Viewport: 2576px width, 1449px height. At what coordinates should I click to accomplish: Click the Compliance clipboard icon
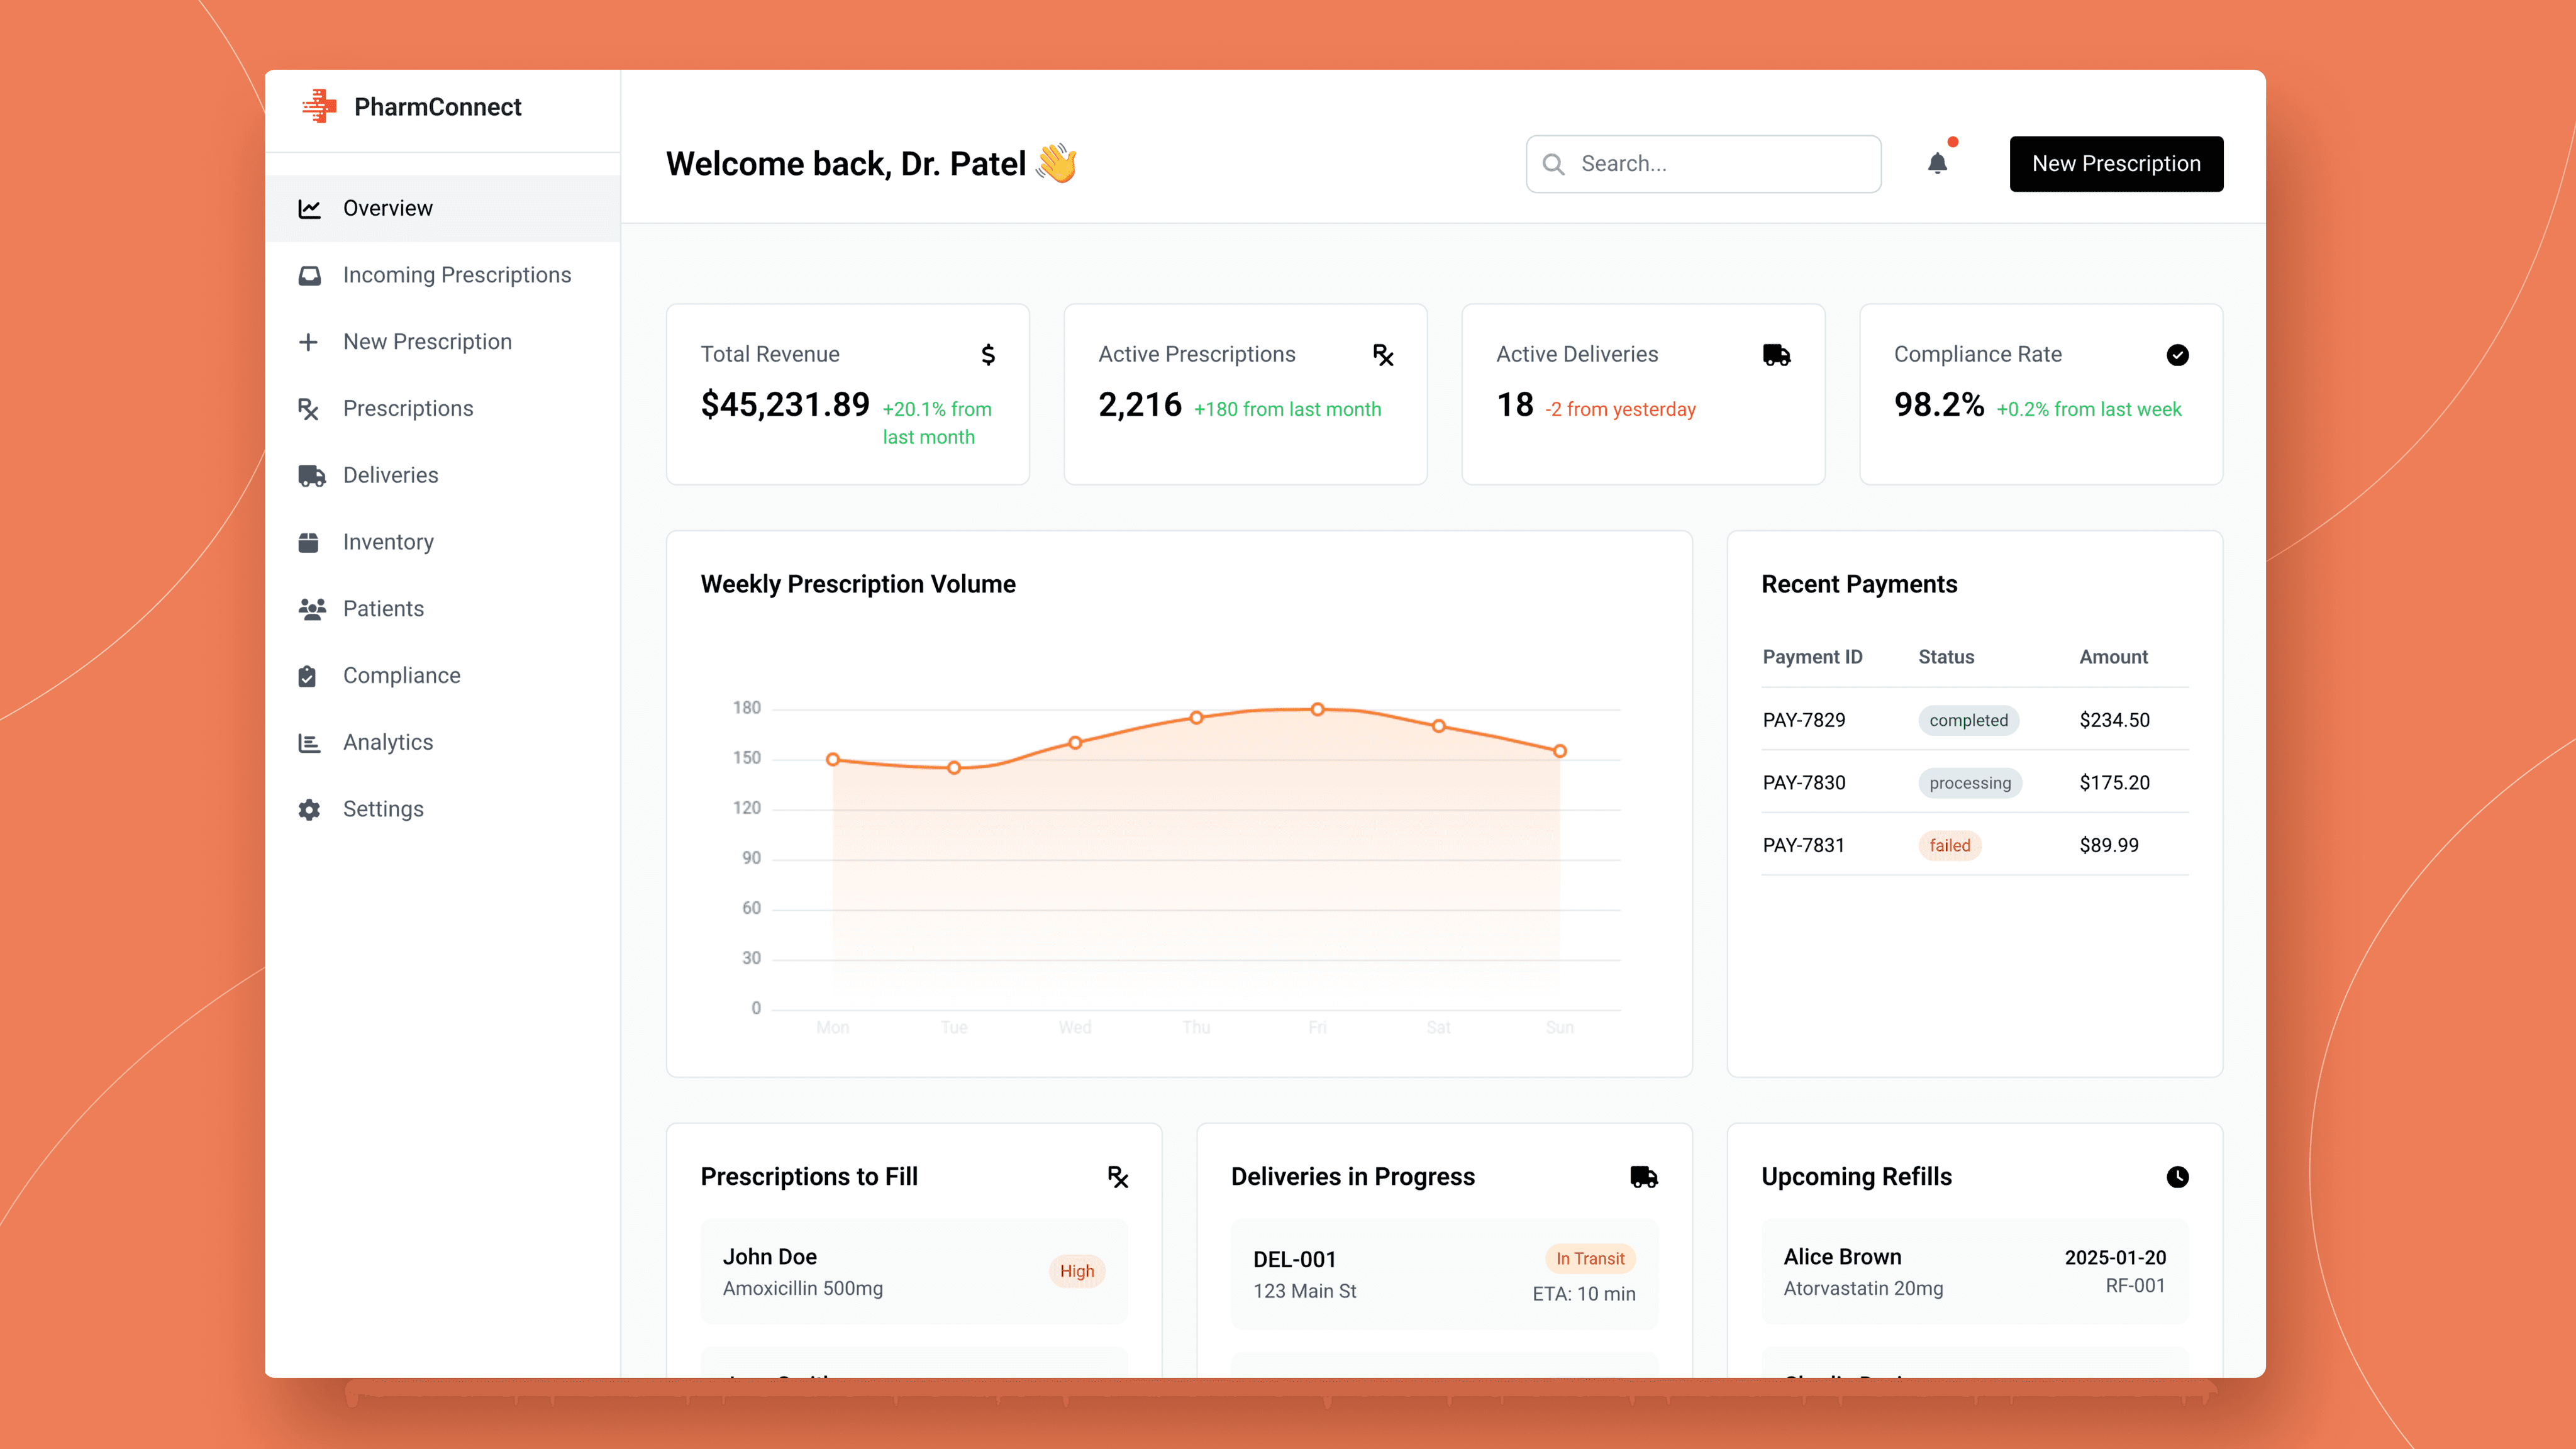(307, 676)
